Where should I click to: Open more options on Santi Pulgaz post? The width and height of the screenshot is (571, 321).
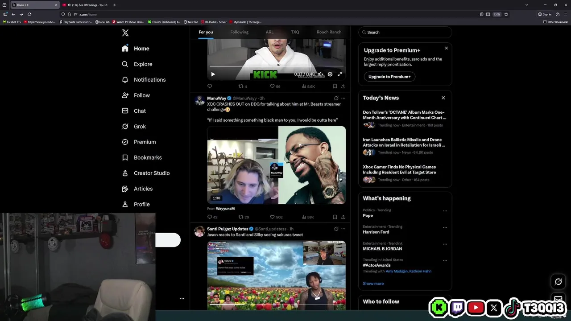(343, 229)
